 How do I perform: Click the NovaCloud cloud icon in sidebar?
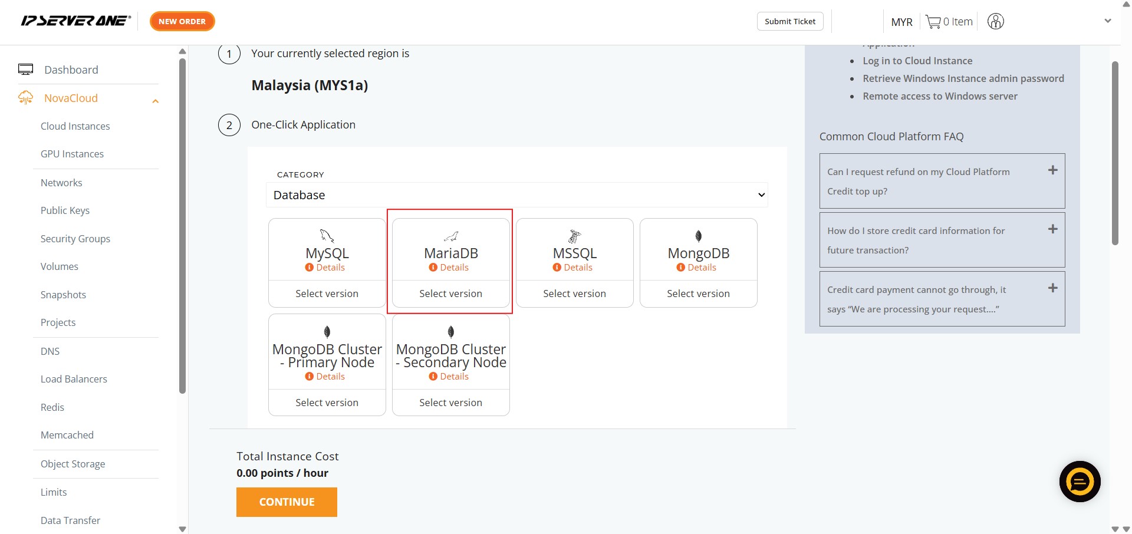pyautogui.click(x=26, y=98)
